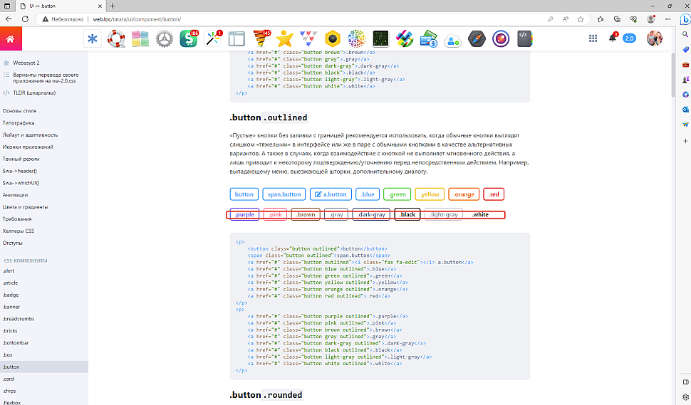Click the user avatar in header

[x=654, y=38]
